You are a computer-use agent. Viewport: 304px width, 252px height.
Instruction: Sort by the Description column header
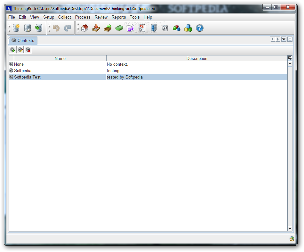[197, 58]
